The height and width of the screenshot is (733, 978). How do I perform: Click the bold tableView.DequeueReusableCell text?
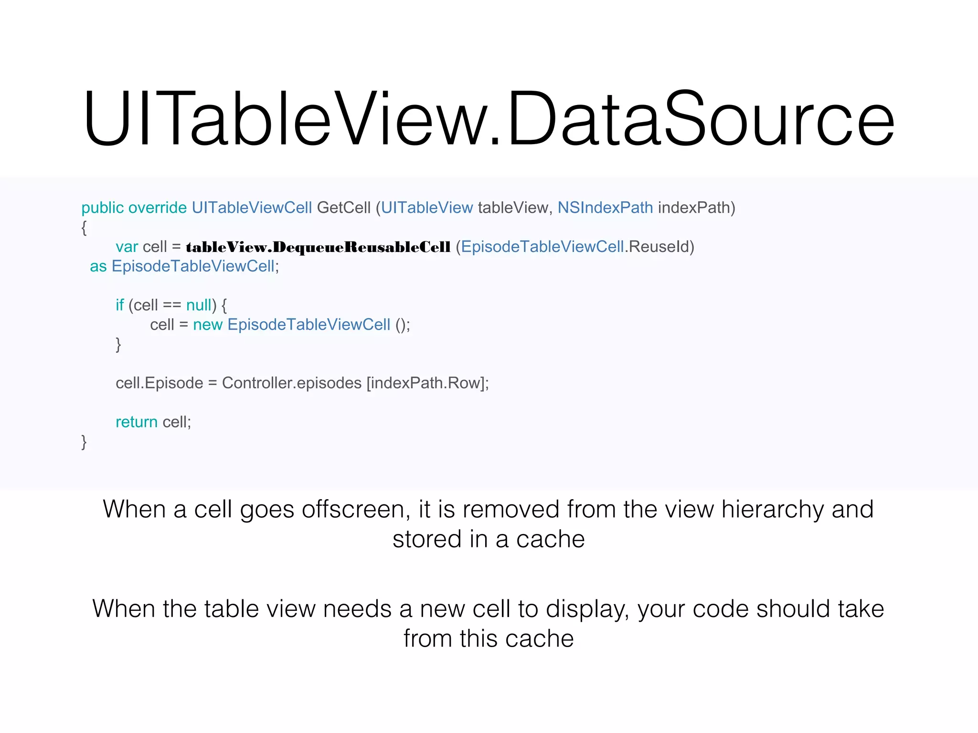(318, 247)
